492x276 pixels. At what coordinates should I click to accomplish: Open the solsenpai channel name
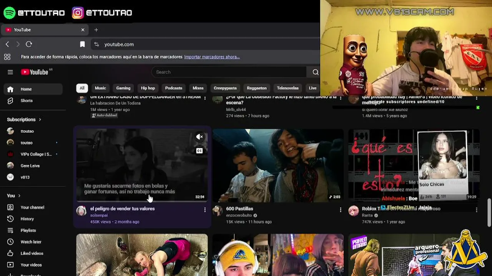[99, 215]
